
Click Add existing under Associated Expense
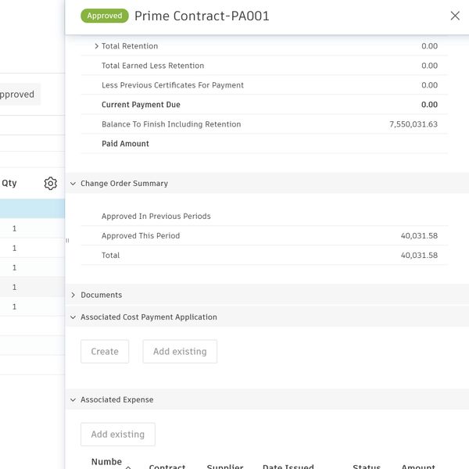point(118,435)
